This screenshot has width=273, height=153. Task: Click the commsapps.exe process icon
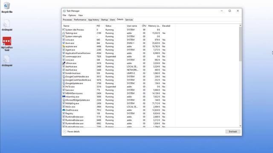64,57
